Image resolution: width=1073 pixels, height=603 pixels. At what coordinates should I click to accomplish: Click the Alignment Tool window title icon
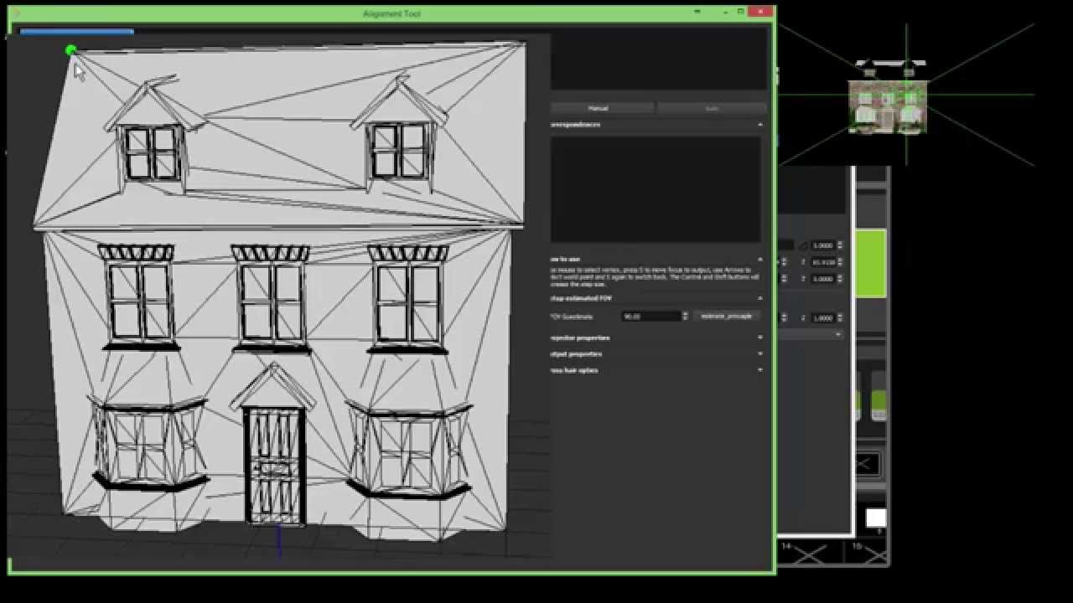pos(16,13)
